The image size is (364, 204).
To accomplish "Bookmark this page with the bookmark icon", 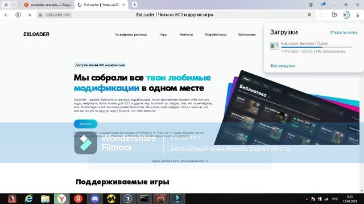I will tap(309, 15).
